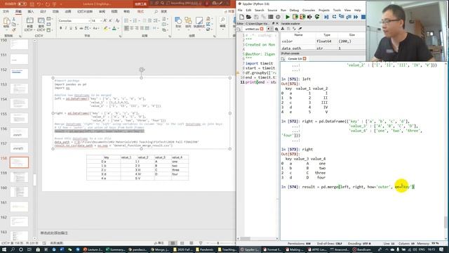
Task: Switch to Spyder taskbar button
Action: pos(250,249)
